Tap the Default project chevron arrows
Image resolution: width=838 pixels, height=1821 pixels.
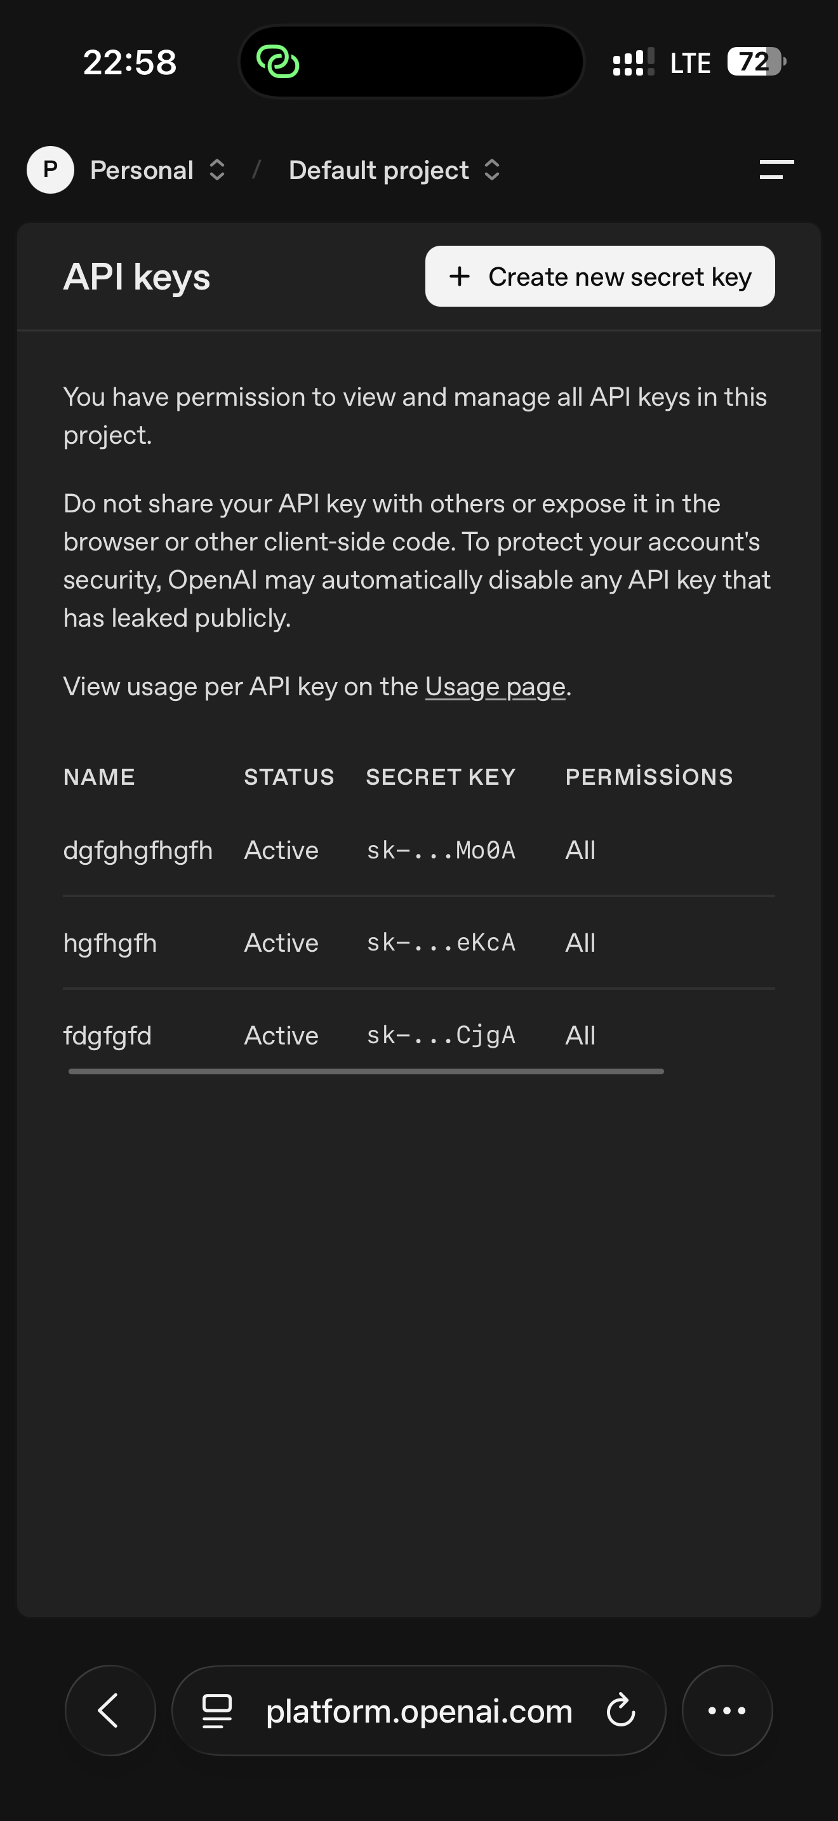[492, 170]
